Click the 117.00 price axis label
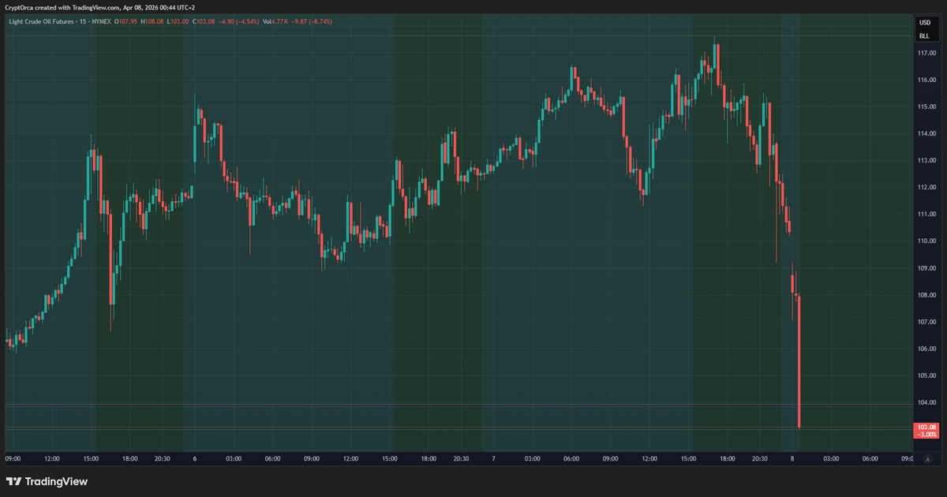This screenshot has width=947, height=497. (926, 53)
